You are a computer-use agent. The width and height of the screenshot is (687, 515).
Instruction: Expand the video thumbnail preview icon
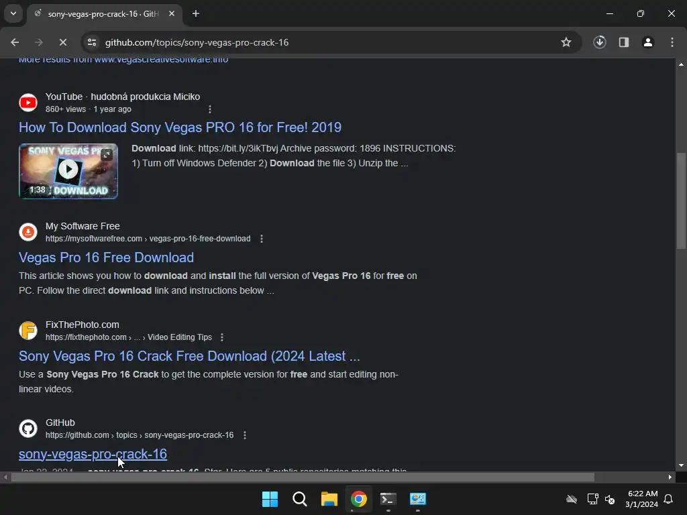point(107,154)
